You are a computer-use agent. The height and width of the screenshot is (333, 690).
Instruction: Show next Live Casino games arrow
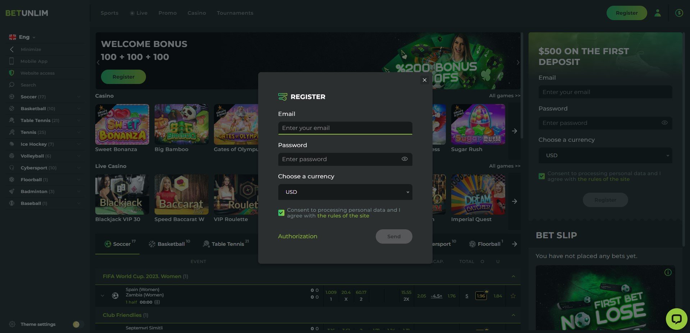point(515,201)
